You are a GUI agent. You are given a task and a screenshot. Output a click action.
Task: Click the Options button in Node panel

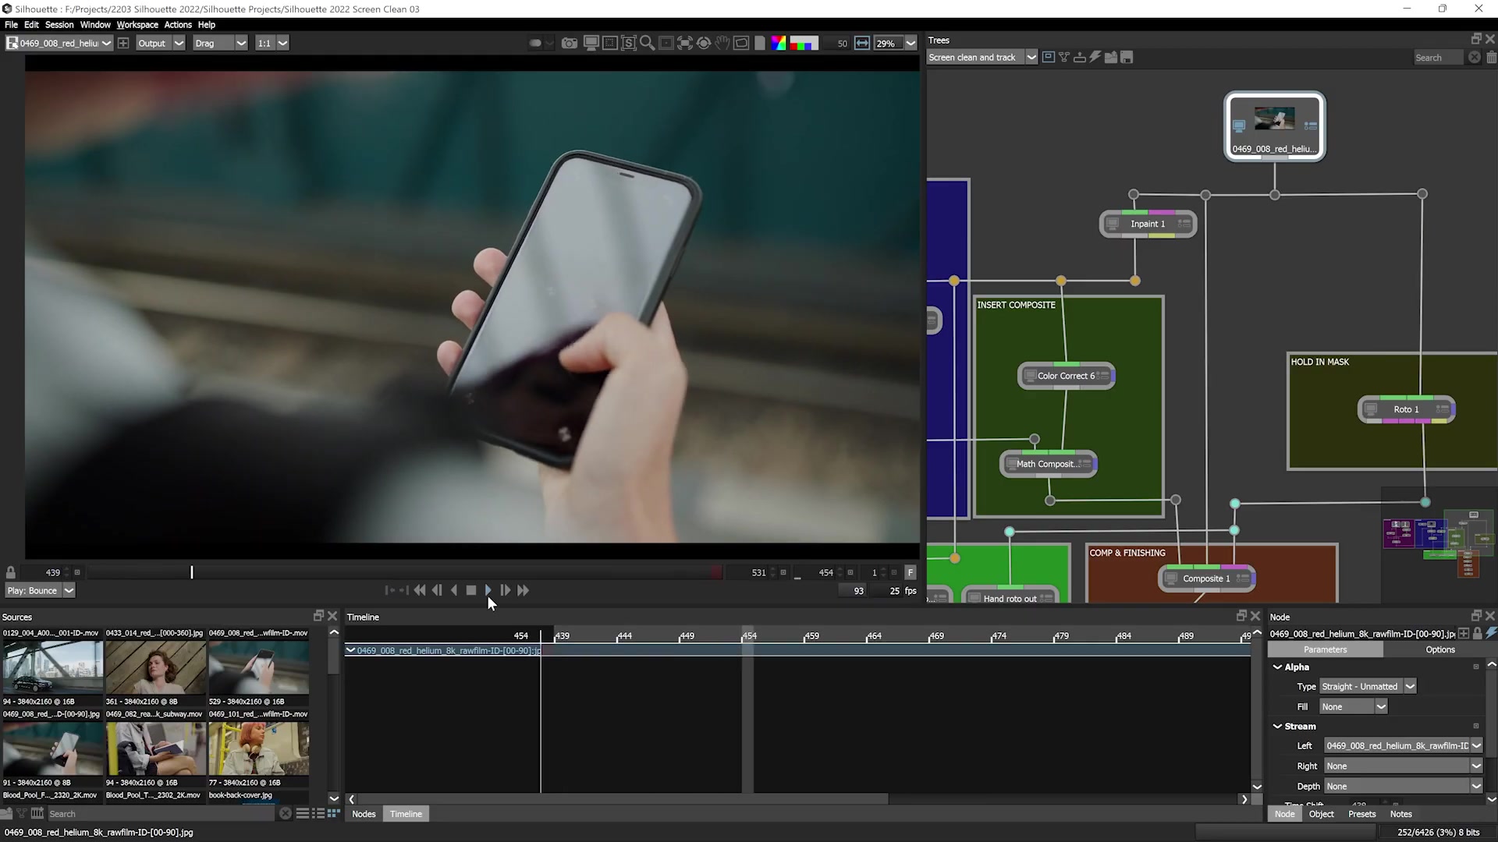click(1440, 649)
